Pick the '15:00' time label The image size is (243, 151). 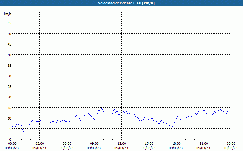point(149,143)
